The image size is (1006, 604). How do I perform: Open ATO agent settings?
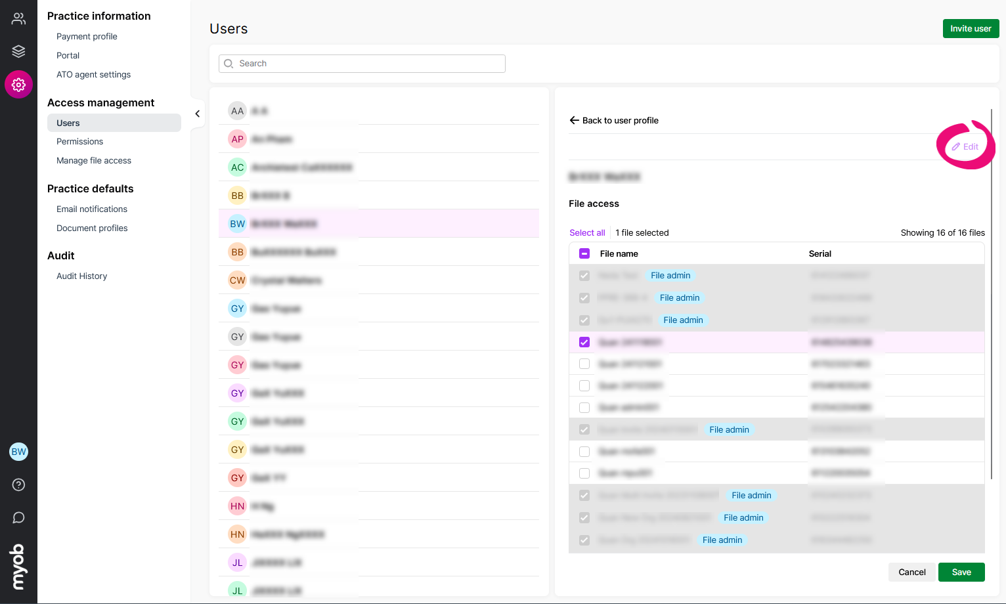93,75
